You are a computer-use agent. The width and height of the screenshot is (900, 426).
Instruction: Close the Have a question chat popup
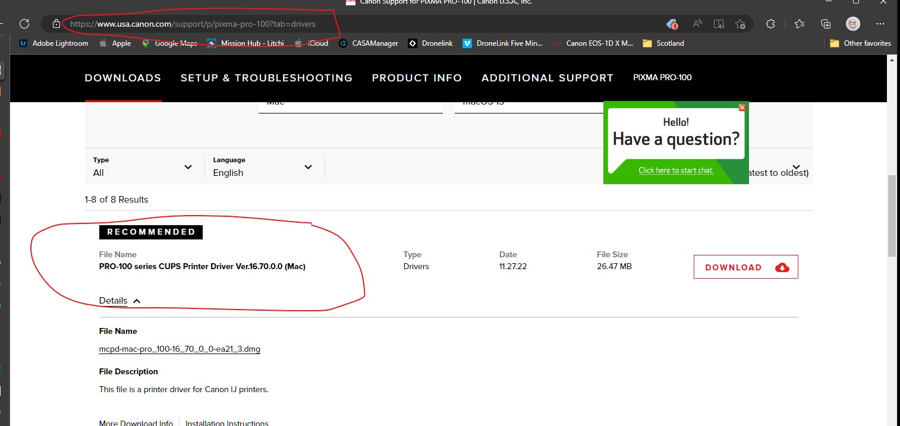pos(742,108)
